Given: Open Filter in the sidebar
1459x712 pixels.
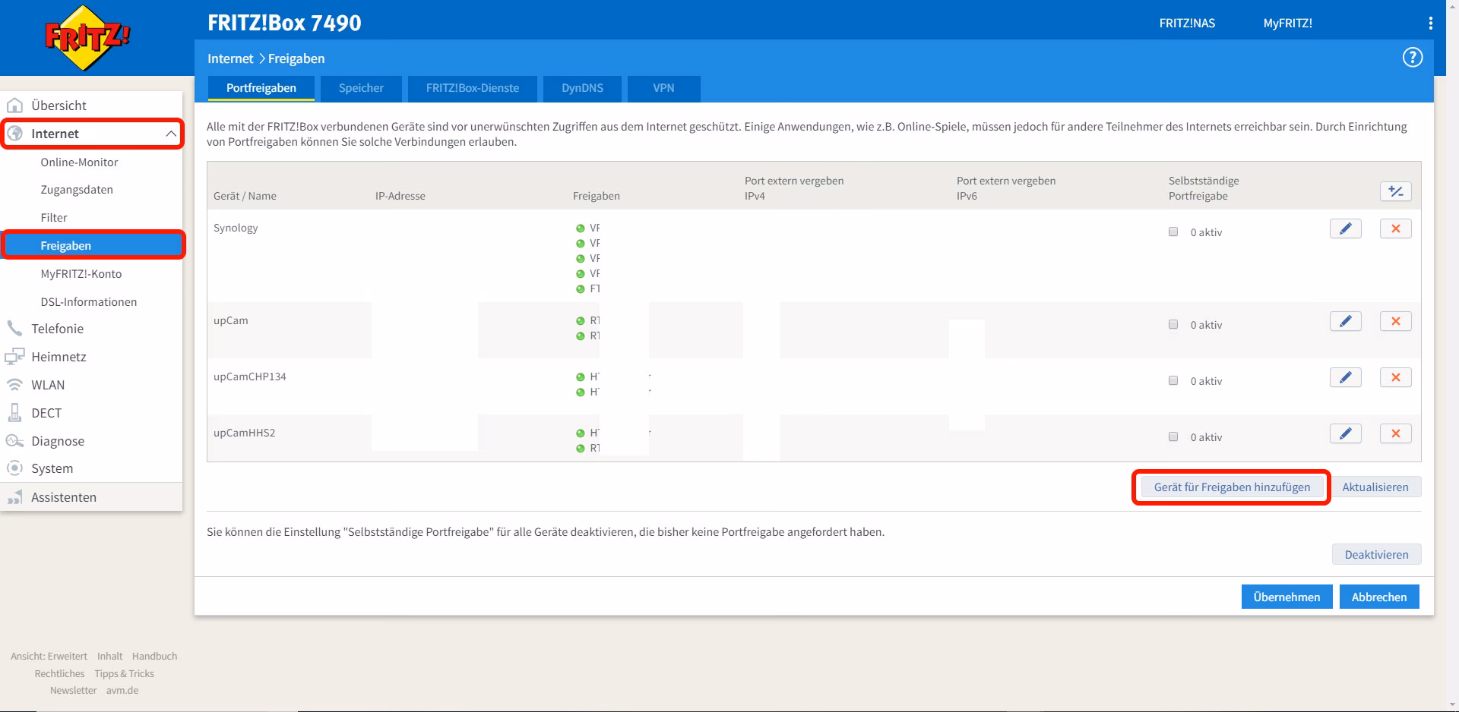Looking at the screenshot, I should click(x=54, y=218).
